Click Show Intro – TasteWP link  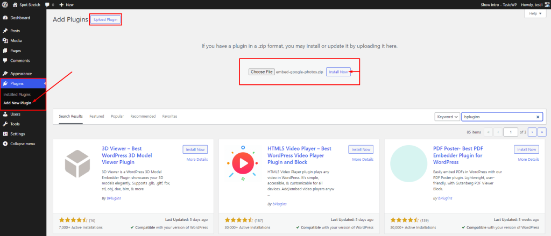(x=499, y=5)
